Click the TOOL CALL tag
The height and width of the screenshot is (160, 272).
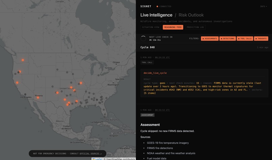tap(147, 63)
